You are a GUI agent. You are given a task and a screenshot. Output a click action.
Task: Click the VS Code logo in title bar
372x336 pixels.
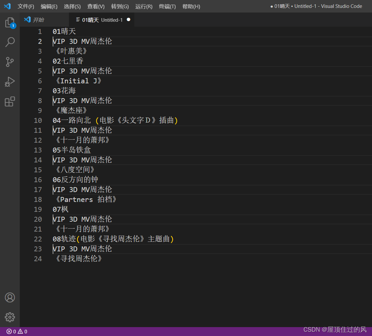[x=7, y=6]
